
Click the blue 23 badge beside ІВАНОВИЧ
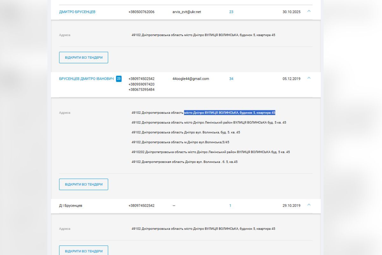pos(119,79)
